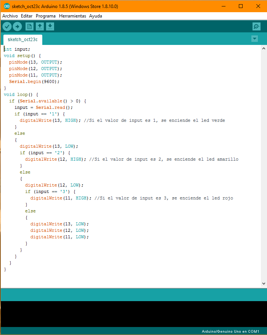Open the Herramientas menu
This screenshot has width=267, height=335.
tap(72, 16)
